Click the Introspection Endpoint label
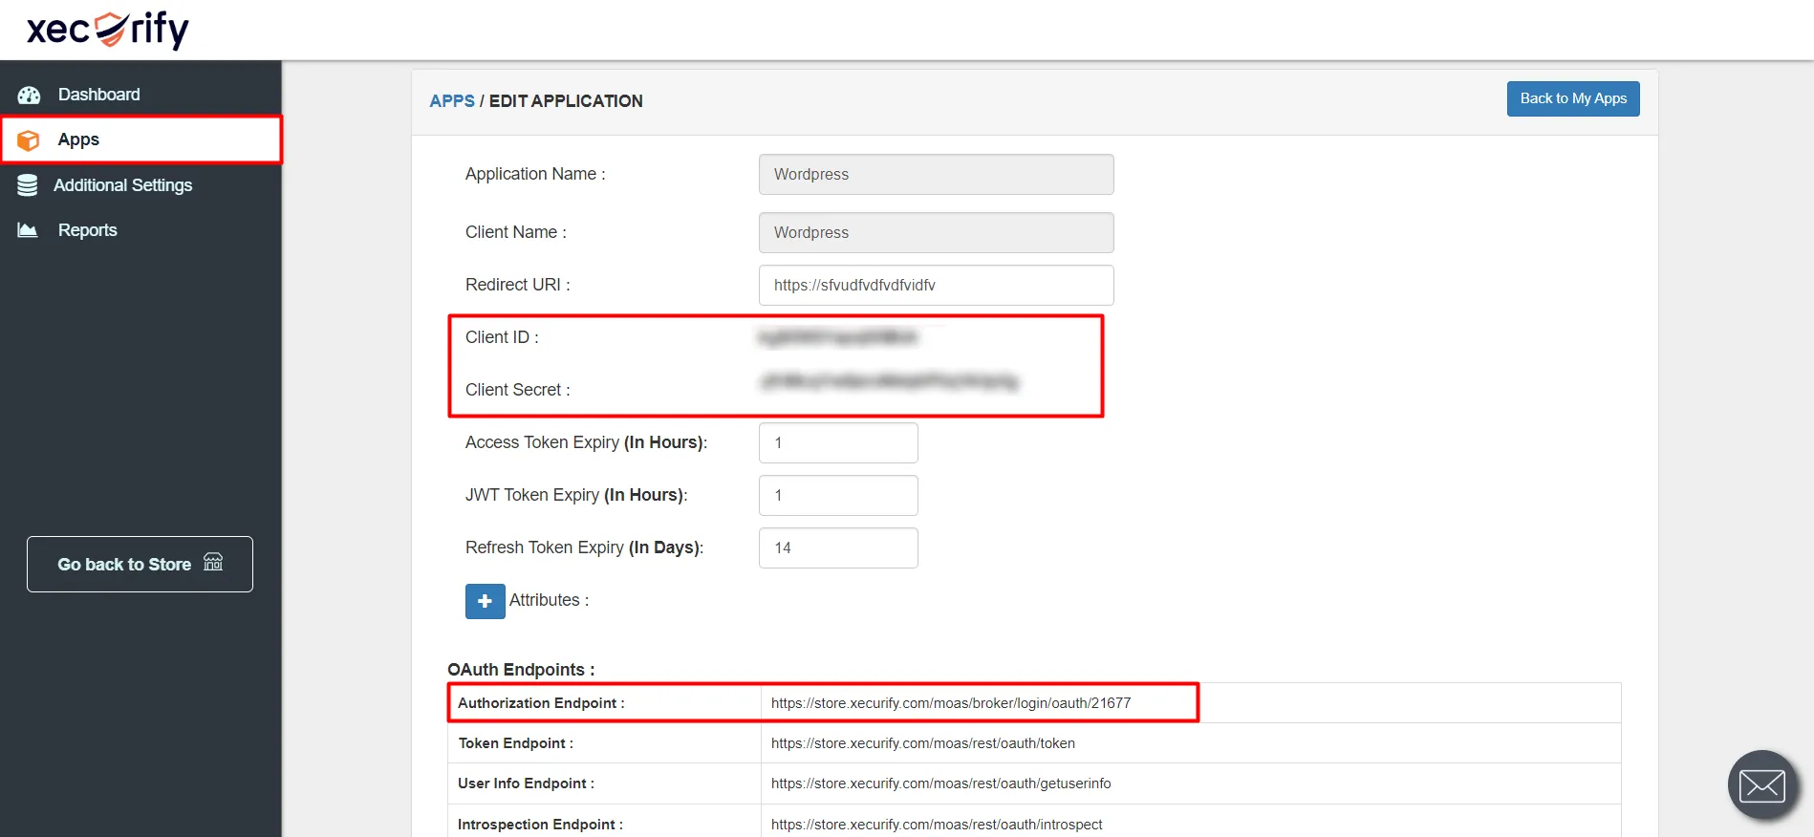 click(540, 825)
